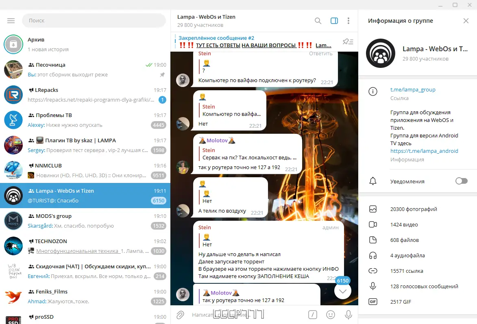Maximize the Telegram window
This screenshot has width=477, height=324.
pyautogui.click(x=455, y=4)
